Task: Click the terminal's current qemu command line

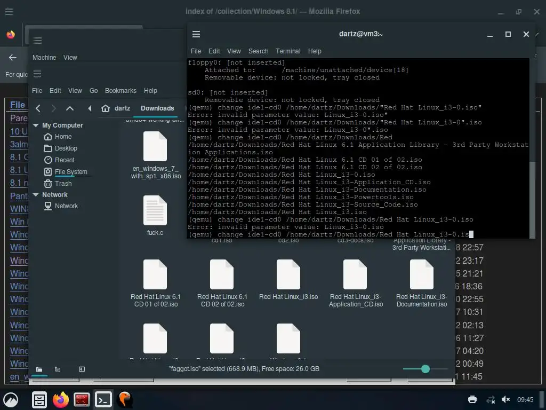Action: (x=331, y=235)
